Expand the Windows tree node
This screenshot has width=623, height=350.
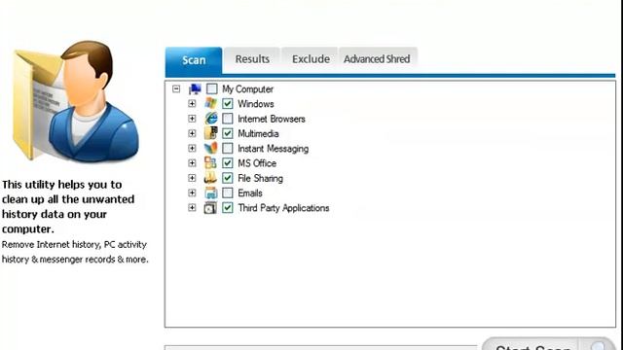(192, 104)
